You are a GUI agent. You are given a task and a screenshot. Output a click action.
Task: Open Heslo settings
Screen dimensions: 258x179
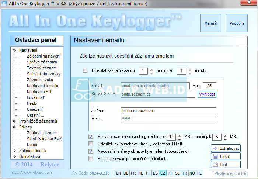pyautogui.click(x=32, y=103)
